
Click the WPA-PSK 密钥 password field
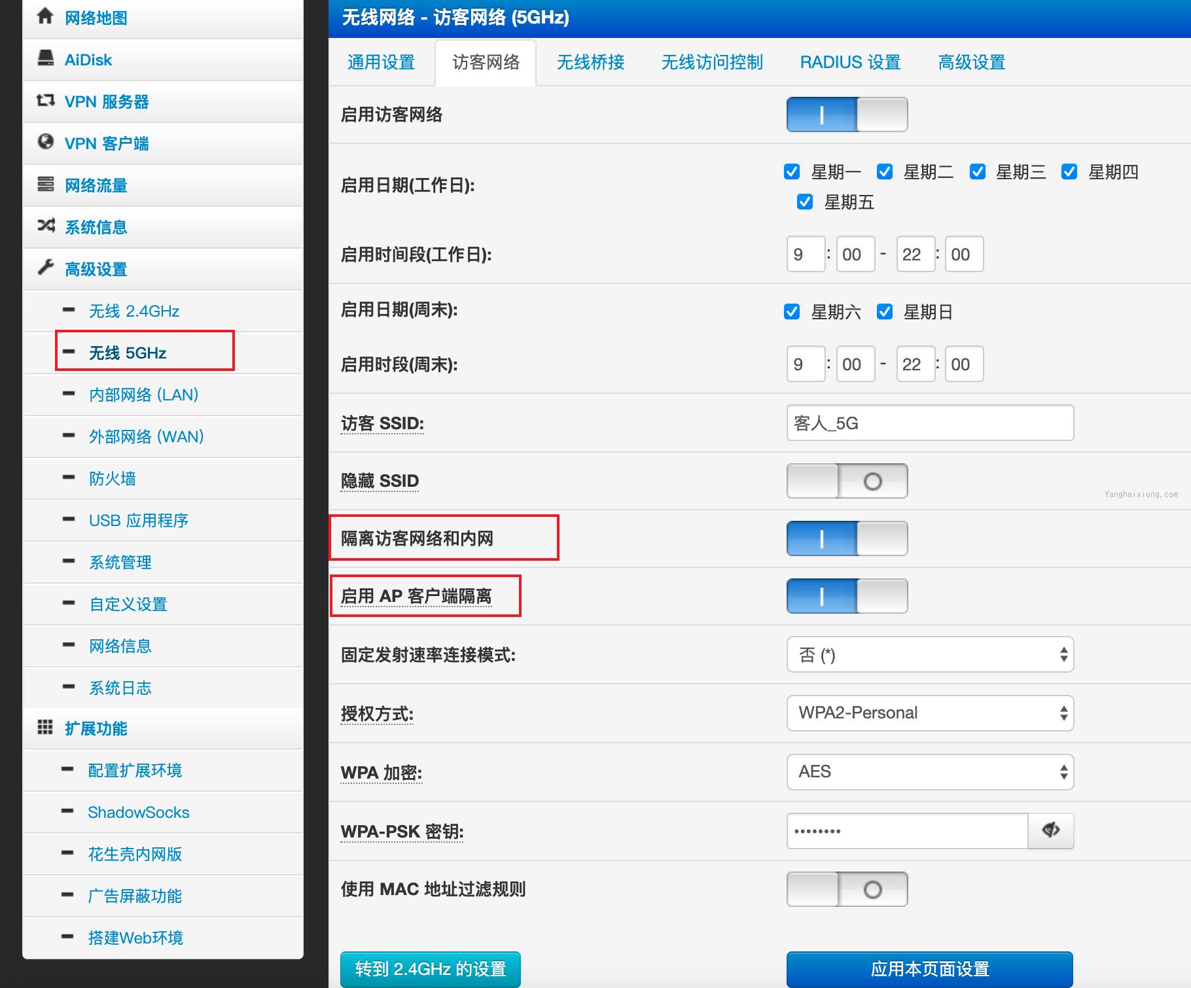907,831
